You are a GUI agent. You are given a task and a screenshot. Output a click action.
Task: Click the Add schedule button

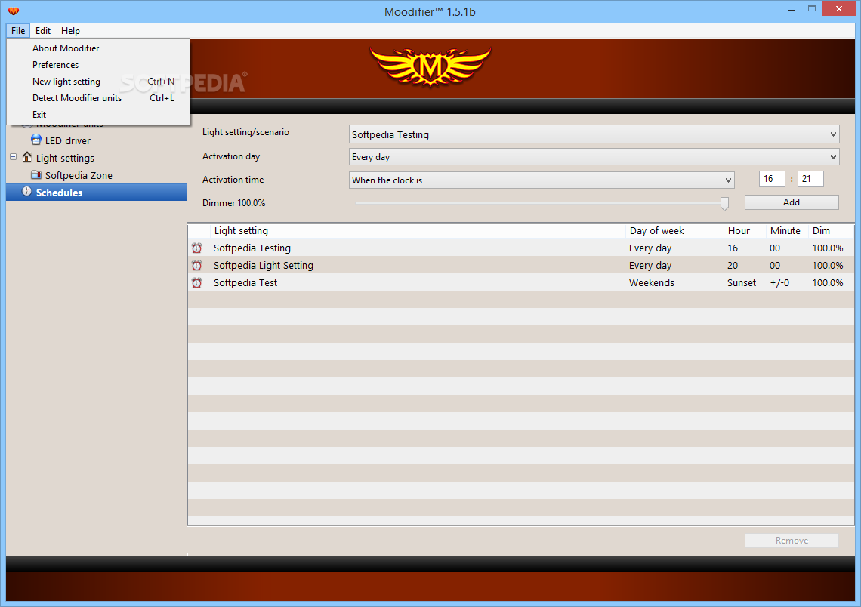(792, 202)
